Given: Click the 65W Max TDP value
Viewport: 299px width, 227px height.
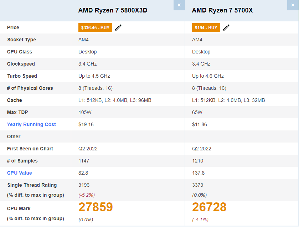Looking at the screenshot, I should pos(197,112).
